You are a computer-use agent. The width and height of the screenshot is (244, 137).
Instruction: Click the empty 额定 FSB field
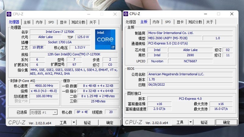pos(44,101)
